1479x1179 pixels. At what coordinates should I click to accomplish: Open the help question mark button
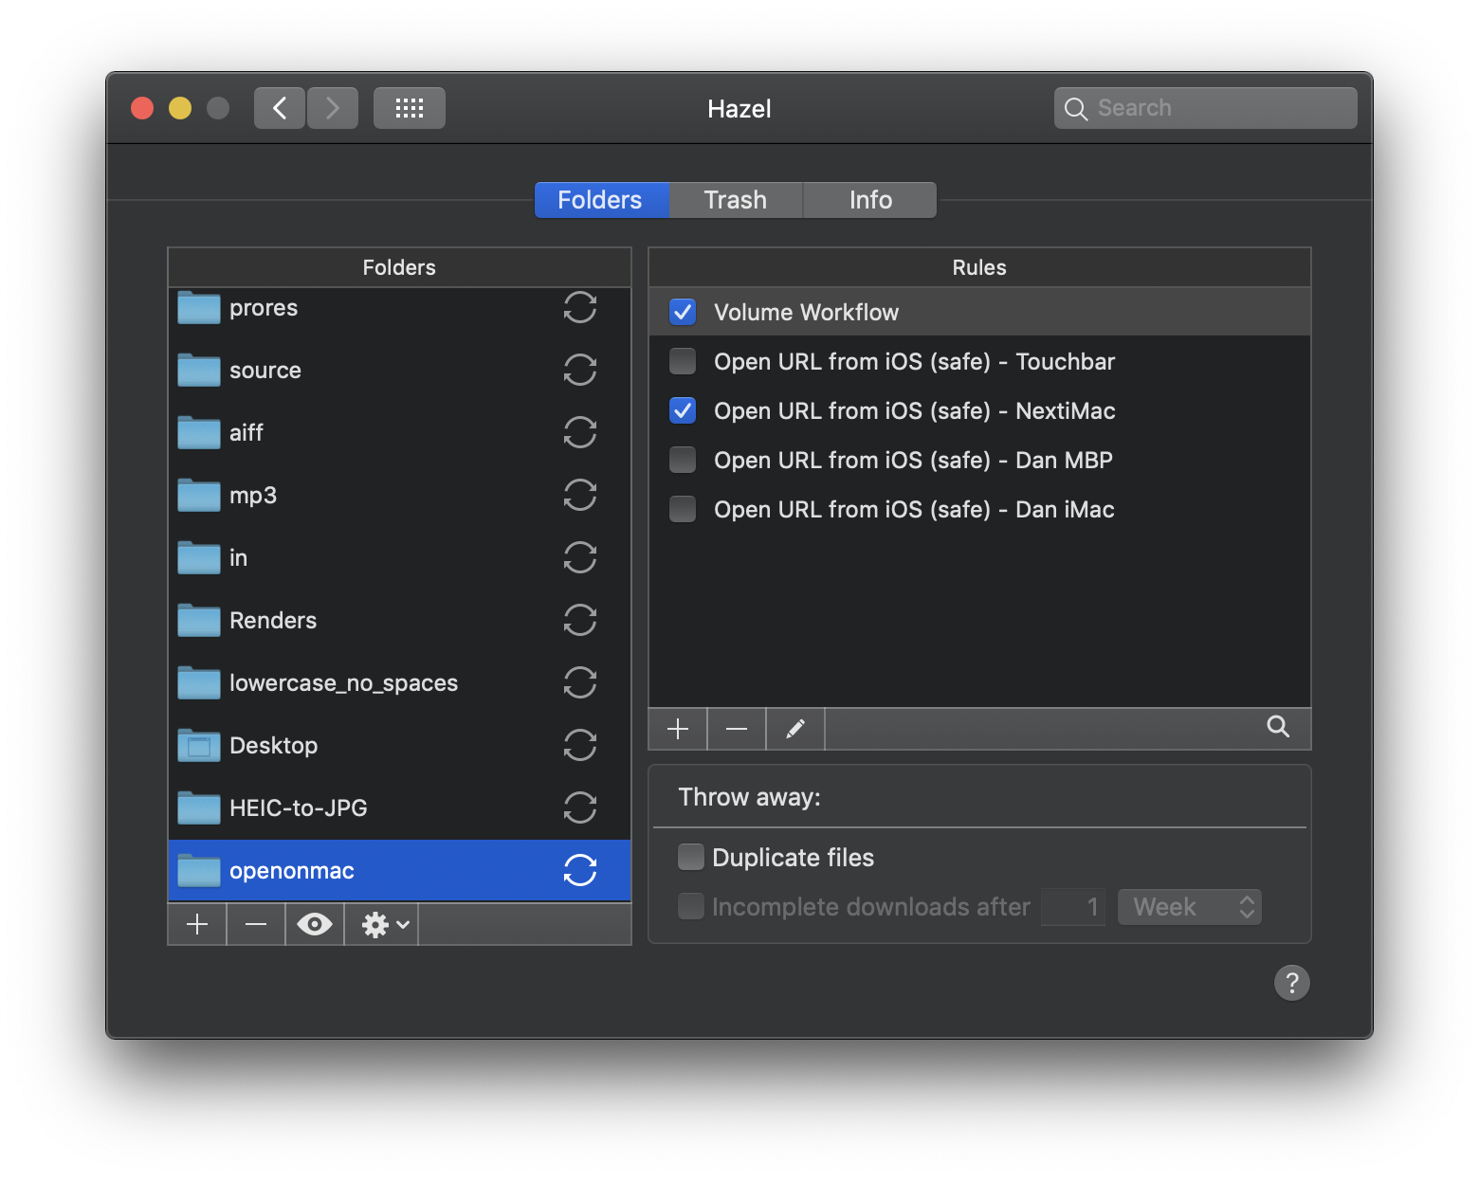click(x=1291, y=983)
